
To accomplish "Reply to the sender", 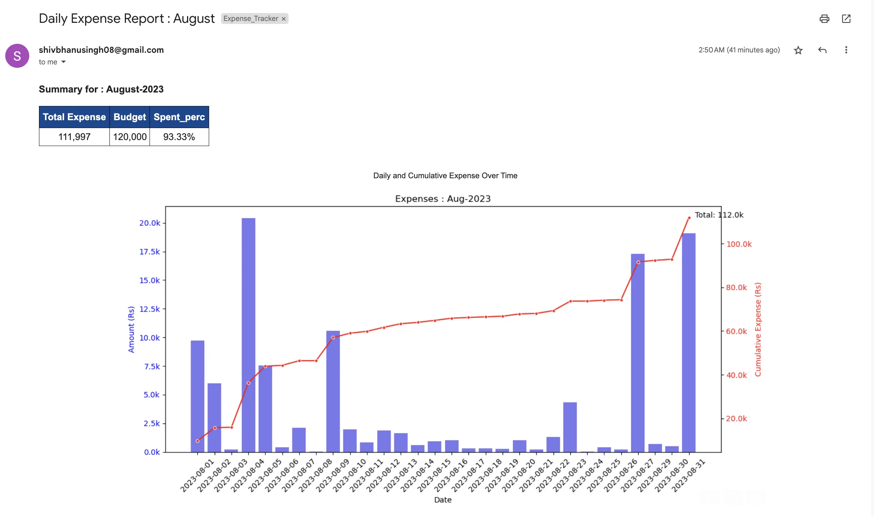I will point(822,50).
